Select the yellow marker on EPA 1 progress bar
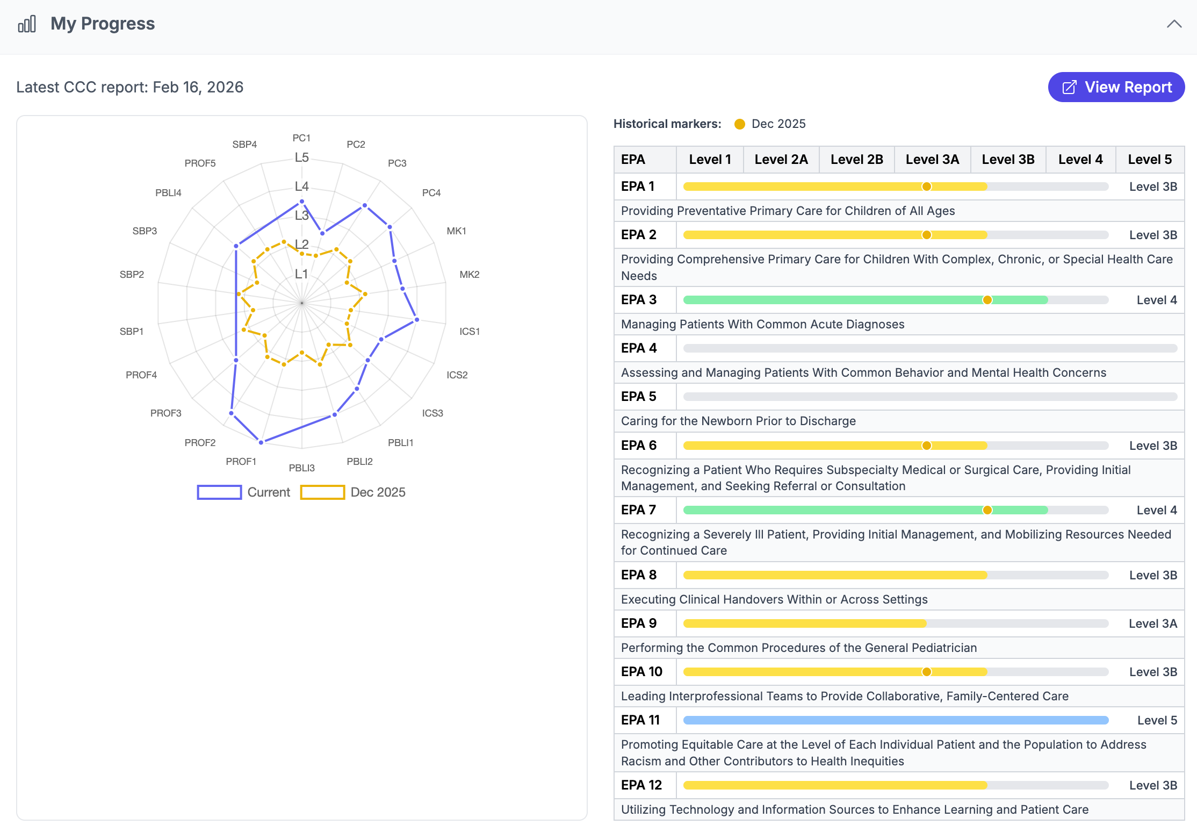Image resolution: width=1197 pixels, height=832 pixels. [926, 186]
